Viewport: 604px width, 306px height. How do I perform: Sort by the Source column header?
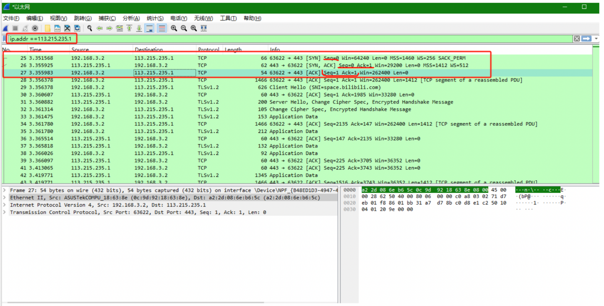101,49
